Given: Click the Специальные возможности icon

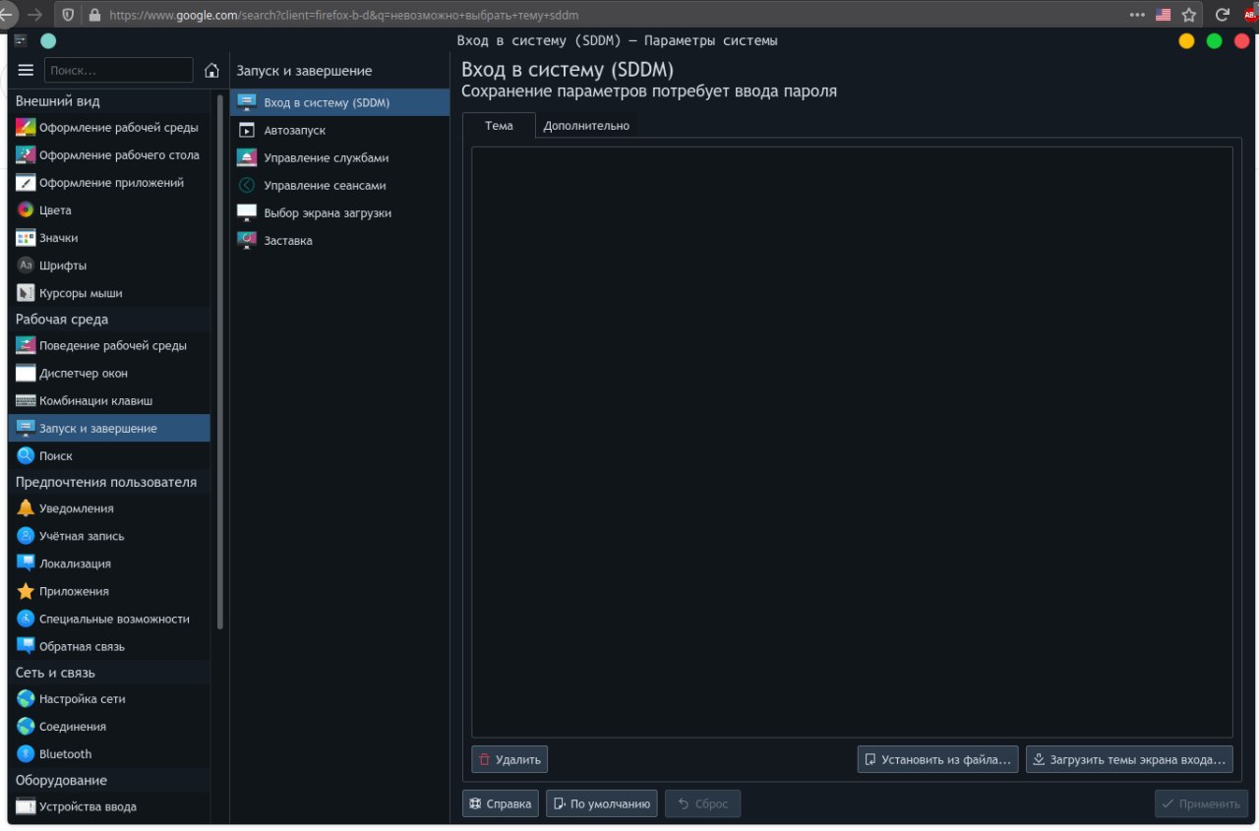Looking at the screenshot, I should (26, 619).
